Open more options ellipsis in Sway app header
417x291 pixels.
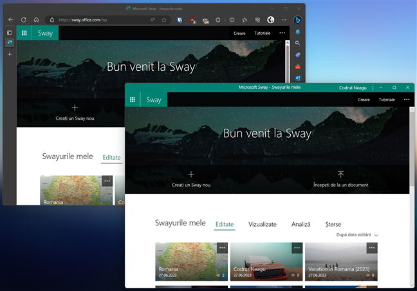[407, 100]
